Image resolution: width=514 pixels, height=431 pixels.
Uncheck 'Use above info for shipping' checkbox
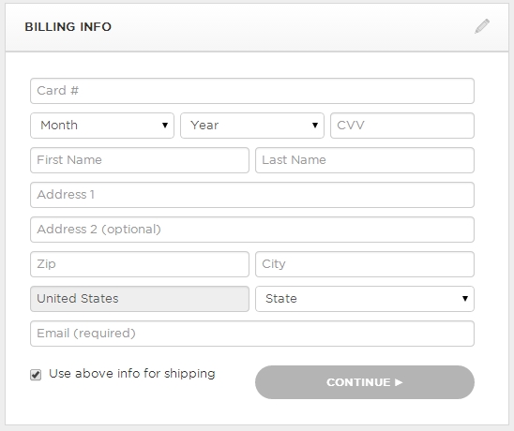pyautogui.click(x=36, y=375)
